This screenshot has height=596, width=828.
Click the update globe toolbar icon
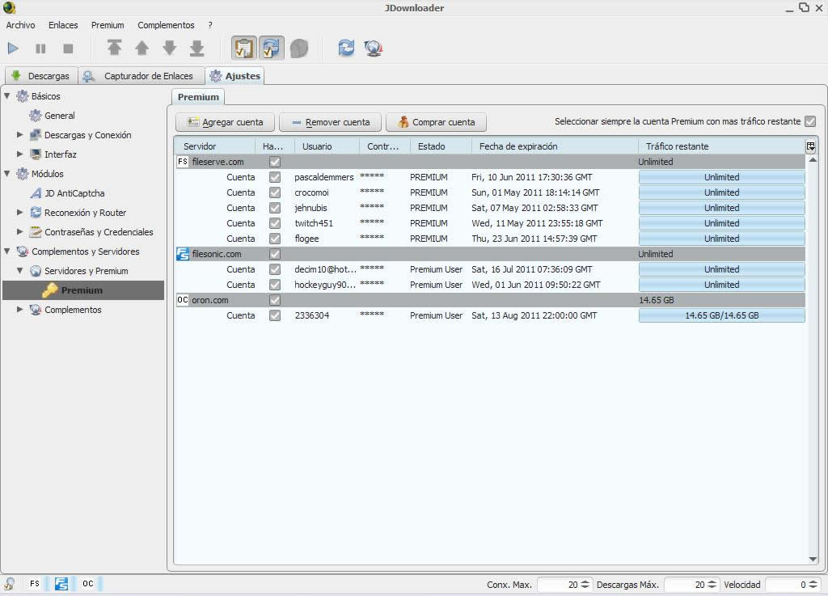pos(374,49)
